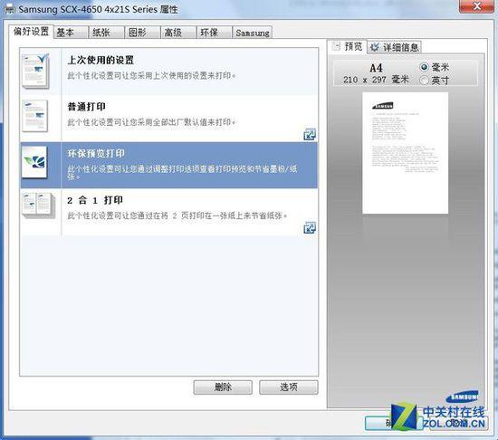The width and height of the screenshot is (498, 440).
Task: Click the 2 合 1 打印 pages icon
Action: pyautogui.click(x=38, y=206)
